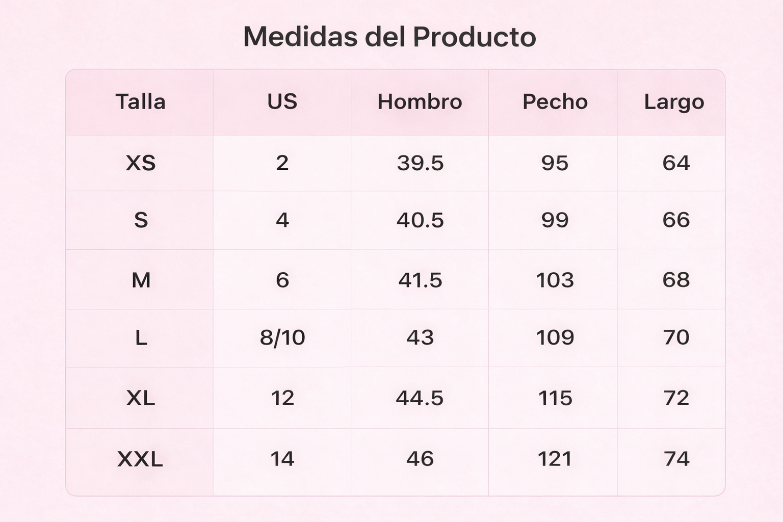Select the 8/10 US size cell
The height and width of the screenshot is (522, 783).
(x=282, y=337)
